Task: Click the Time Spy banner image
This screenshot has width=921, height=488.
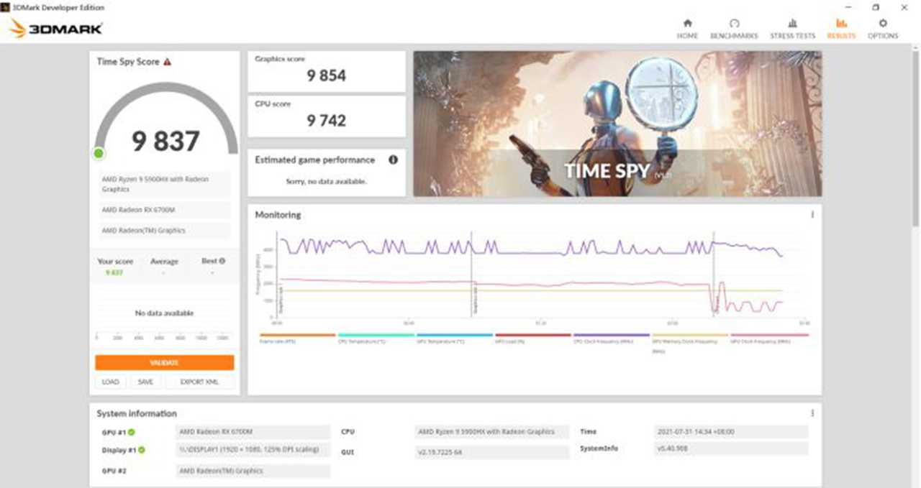Action: coord(617,123)
